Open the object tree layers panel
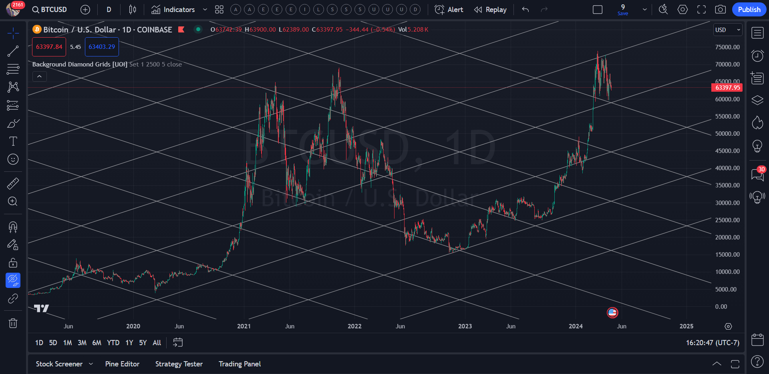Image resolution: width=769 pixels, height=374 pixels. point(757,100)
